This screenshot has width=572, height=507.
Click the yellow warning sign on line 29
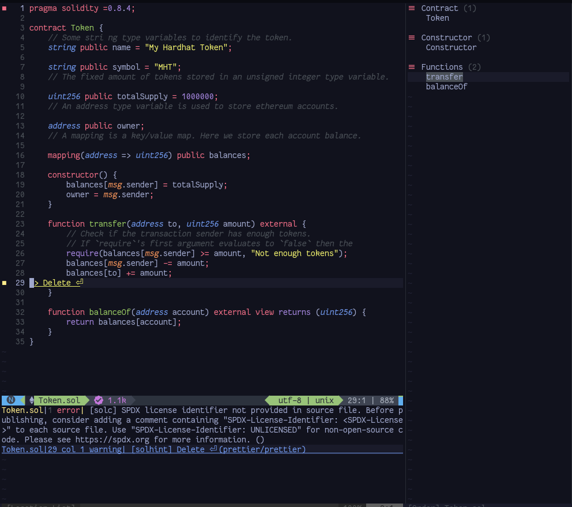coord(5,283)
